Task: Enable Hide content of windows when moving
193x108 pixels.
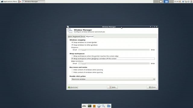Action: (x=72, y=72)
